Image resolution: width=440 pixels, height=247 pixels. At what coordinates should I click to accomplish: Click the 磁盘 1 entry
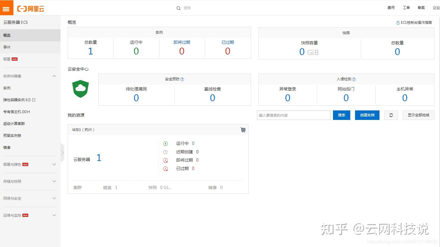click(x=110, y=187)
